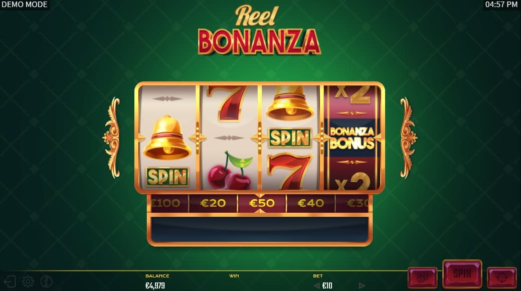The image size is (521, 291).
Task: Click the Reel Bonanza logo
Action: click(x=260, y=30)
